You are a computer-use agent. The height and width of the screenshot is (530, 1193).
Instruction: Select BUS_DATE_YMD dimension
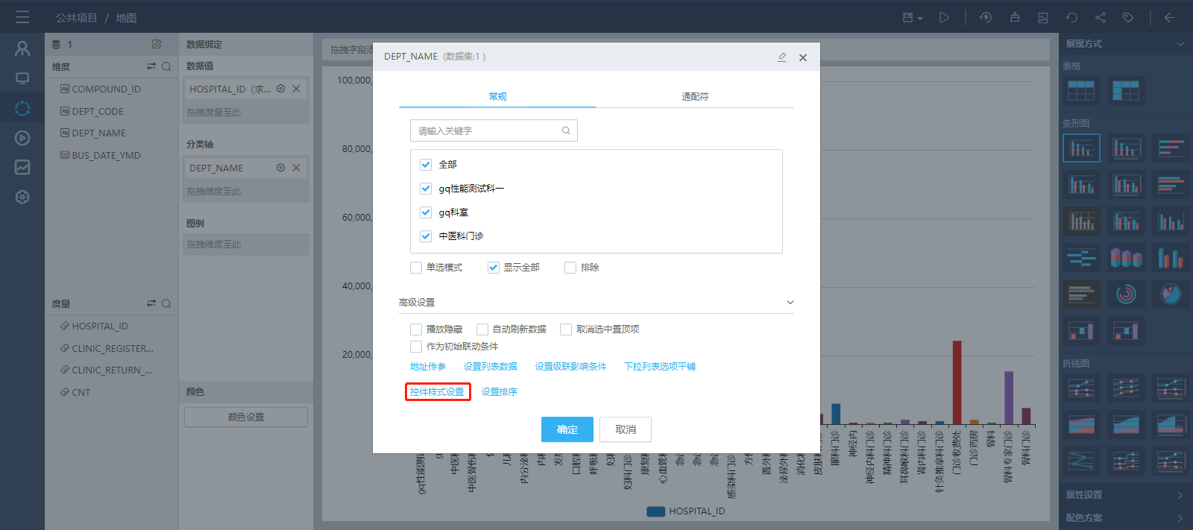point(106,156)
